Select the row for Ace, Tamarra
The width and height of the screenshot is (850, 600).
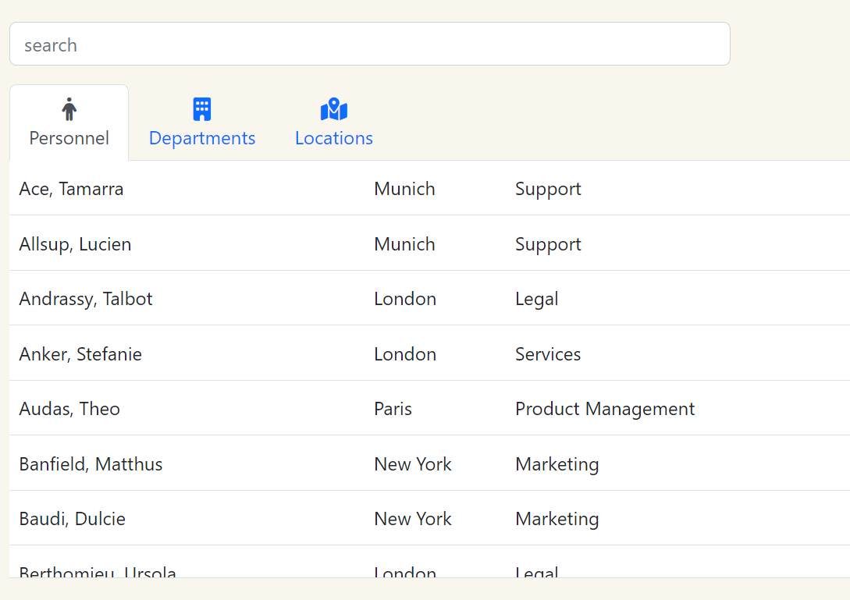coord(71,189)
